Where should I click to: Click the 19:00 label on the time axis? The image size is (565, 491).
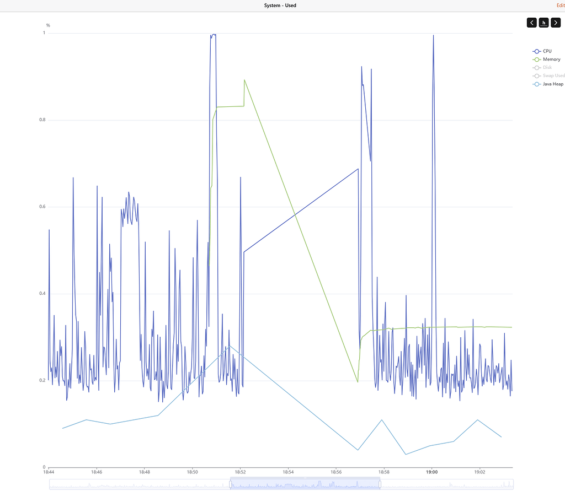(431, 472)
